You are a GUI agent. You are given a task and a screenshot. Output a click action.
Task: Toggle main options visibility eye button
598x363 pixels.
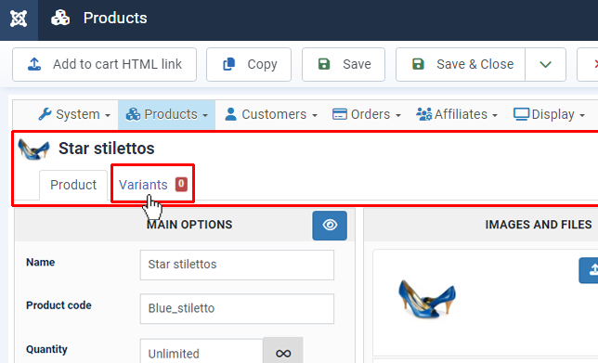point(330,225)
